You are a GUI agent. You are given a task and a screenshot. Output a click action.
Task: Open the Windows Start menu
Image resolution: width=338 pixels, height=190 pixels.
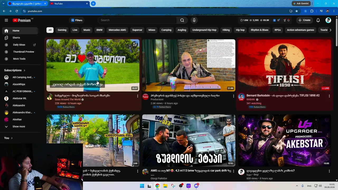142,186
